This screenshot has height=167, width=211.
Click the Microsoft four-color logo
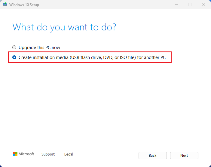click(x=15, y=154)
